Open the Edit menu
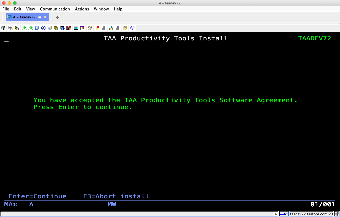 click(x=18, y=9)
